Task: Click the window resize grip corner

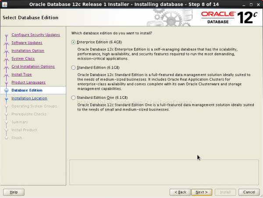Action: pyautogui.click(x=261, y=196)
